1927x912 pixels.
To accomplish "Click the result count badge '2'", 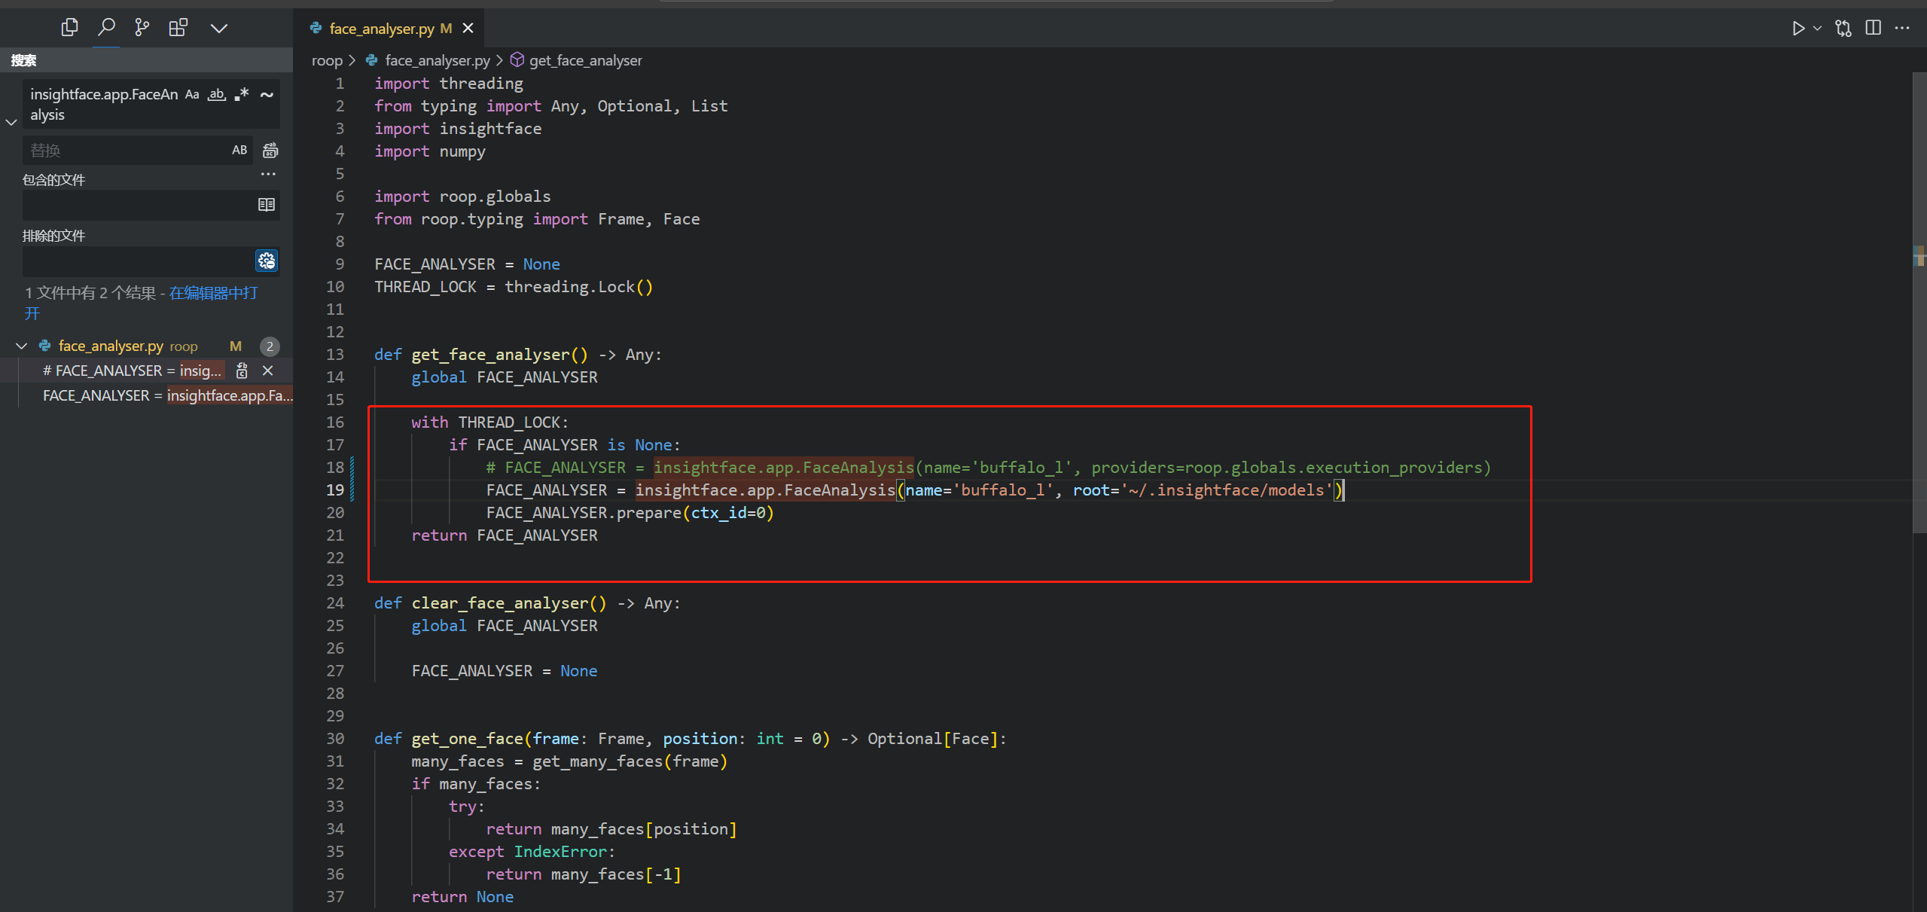I will coord(270,346).
